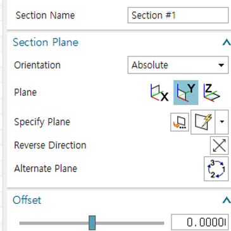Click the Section Plane group header text
231x231 pixels.
[x=46, y=42]
